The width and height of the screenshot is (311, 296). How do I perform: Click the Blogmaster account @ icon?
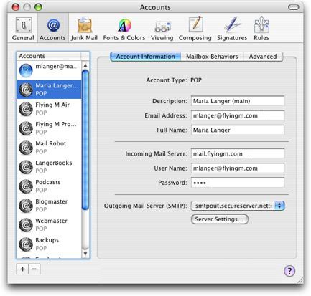[26, 206]
